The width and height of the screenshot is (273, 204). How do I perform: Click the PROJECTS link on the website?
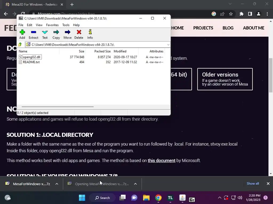coord(203,28)
